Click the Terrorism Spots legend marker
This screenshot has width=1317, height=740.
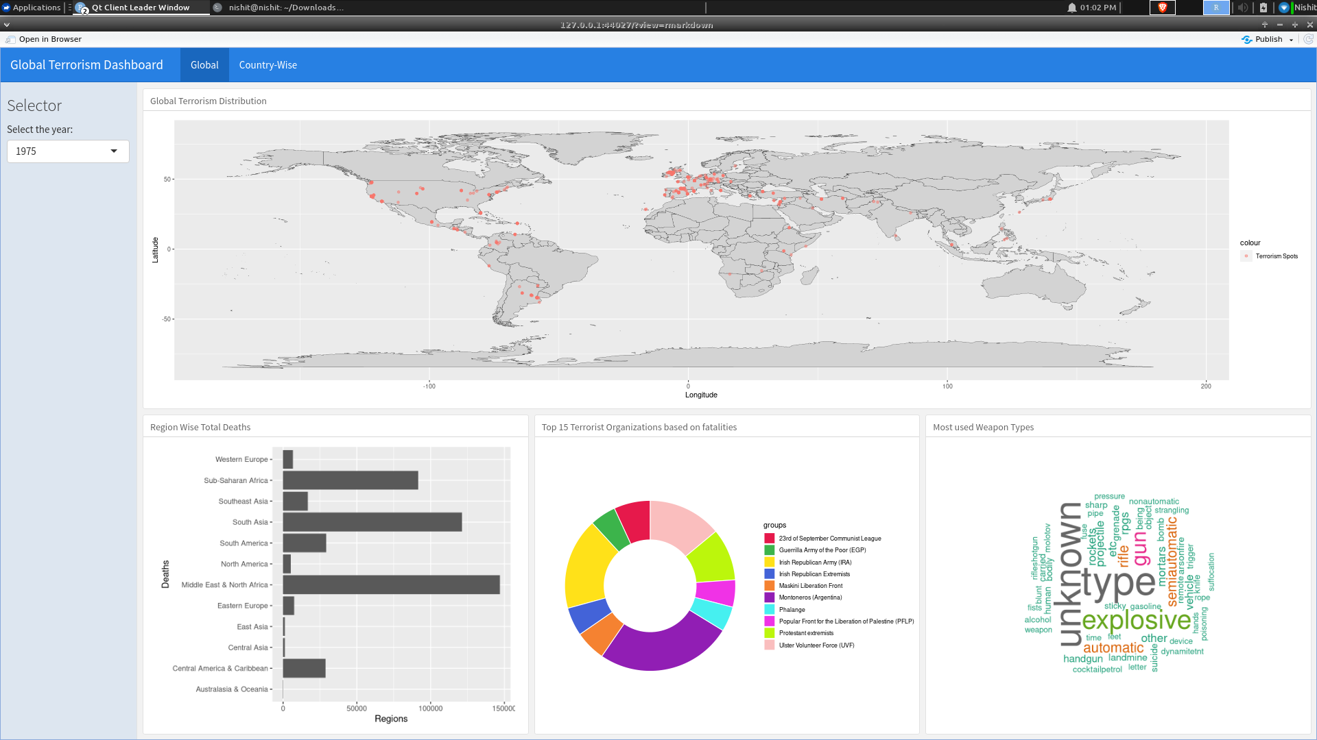[1246, 256]
